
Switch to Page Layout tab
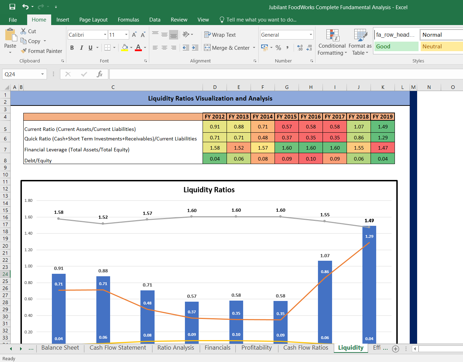pos(94,20)
